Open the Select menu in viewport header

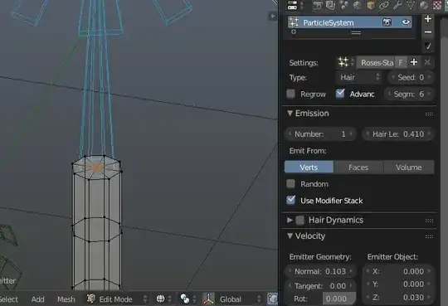click(8, 299)
